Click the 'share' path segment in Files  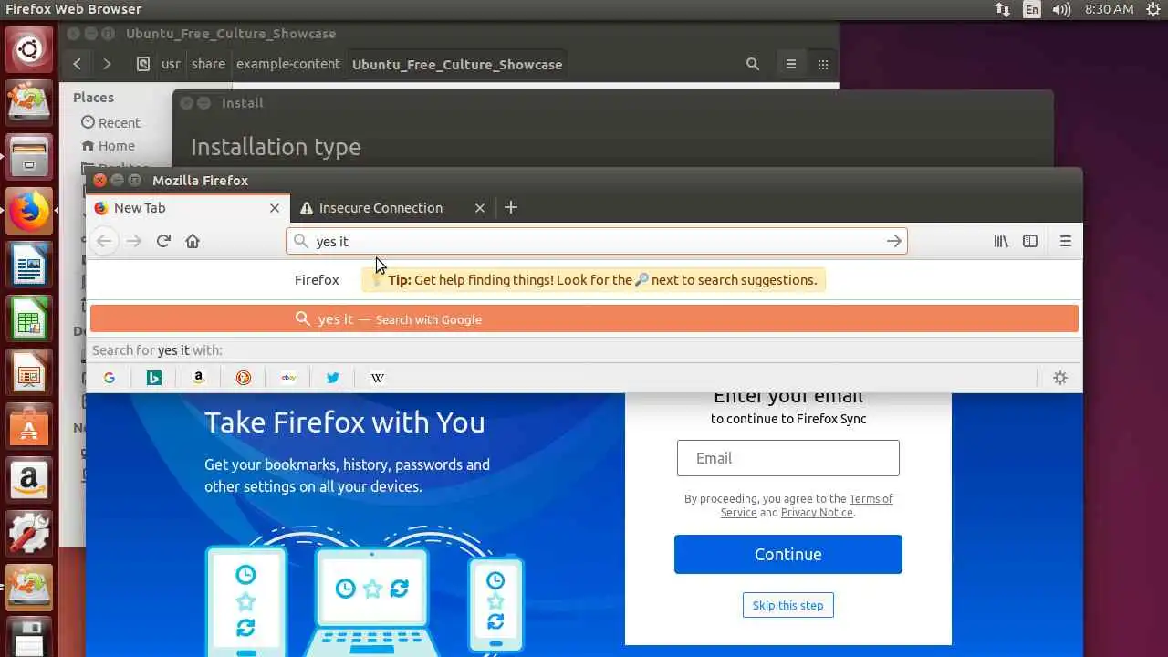coord(208,64)
